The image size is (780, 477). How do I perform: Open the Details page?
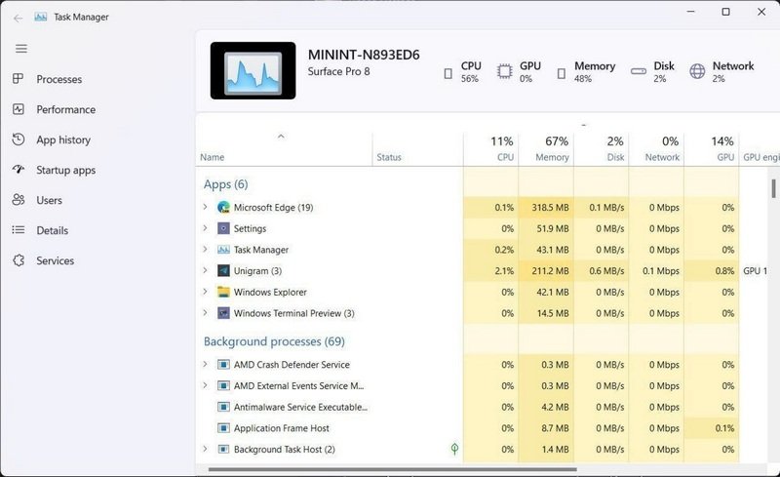[x=53, y=230]
